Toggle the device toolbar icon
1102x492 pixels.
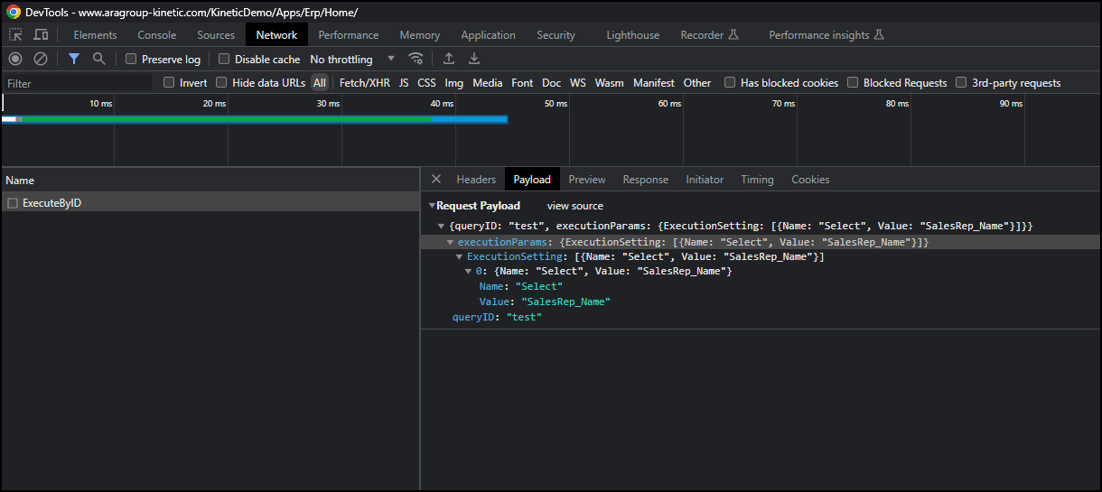point(41,35)
